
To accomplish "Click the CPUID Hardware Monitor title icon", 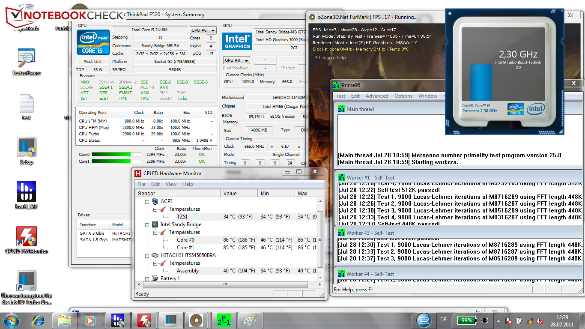I will pyautogui.click(x=138, y=173).
